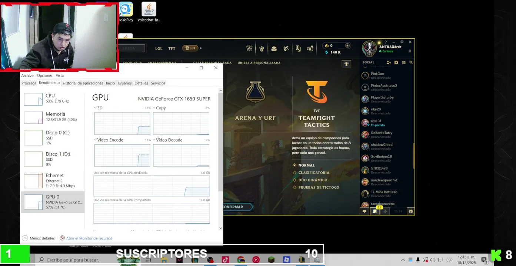Open Minecraft block icon on the taskbar

pos(271,260)
